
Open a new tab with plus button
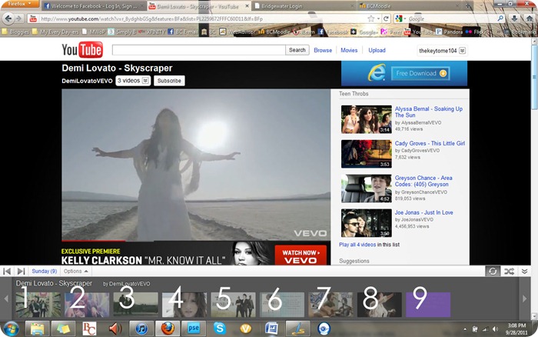pyautogui.click(x=467, y=6)
